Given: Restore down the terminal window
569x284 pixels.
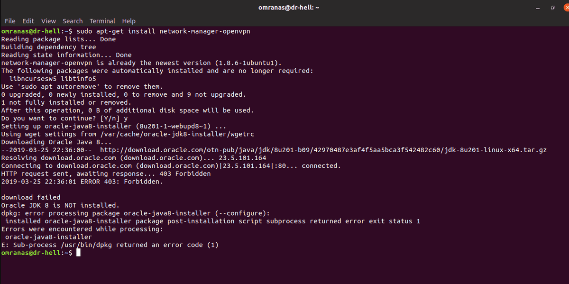Looking at the screenshot, I should 553,8.
